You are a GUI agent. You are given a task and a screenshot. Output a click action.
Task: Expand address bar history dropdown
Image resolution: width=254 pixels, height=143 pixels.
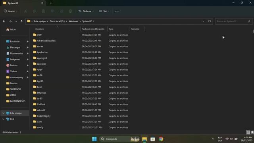coord(203,21)
